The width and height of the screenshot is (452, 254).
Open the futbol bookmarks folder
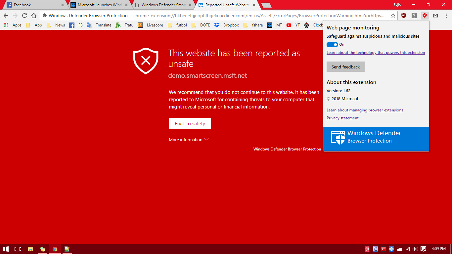tap(177, 25)
